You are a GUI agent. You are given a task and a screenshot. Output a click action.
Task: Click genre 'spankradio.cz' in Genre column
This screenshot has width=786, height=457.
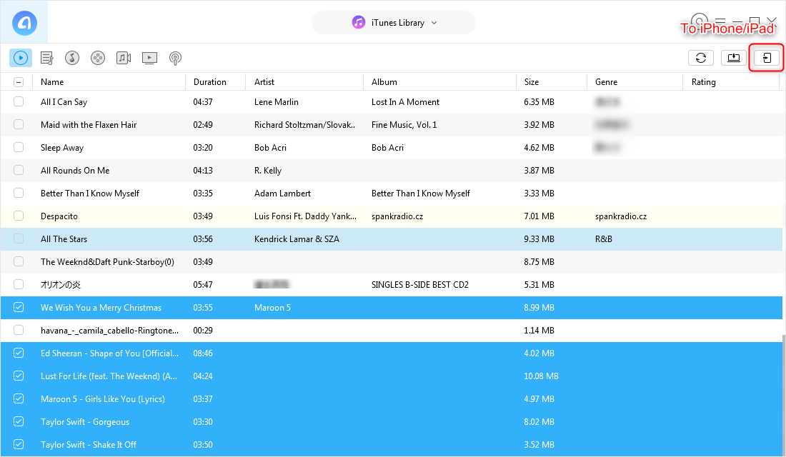click(620, 216)
